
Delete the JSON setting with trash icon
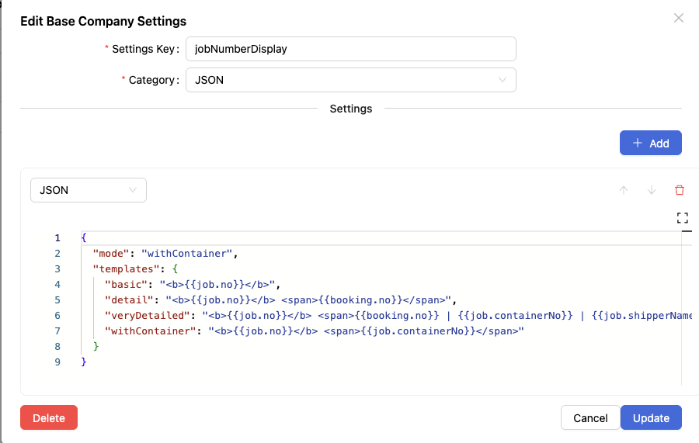(x=680, y=190)
